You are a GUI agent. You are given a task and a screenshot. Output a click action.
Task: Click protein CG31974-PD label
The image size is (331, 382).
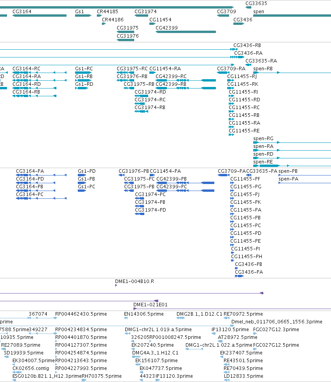[151, 210]
